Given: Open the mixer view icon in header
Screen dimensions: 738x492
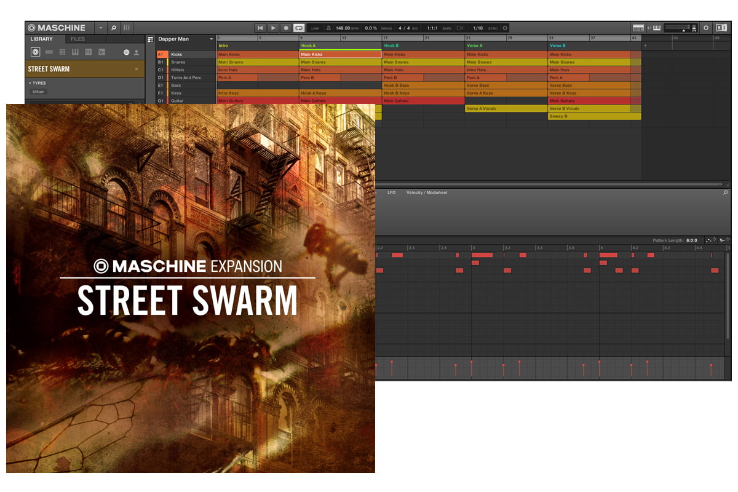Looking at the screenshot, I should click(x=127, y=28).
